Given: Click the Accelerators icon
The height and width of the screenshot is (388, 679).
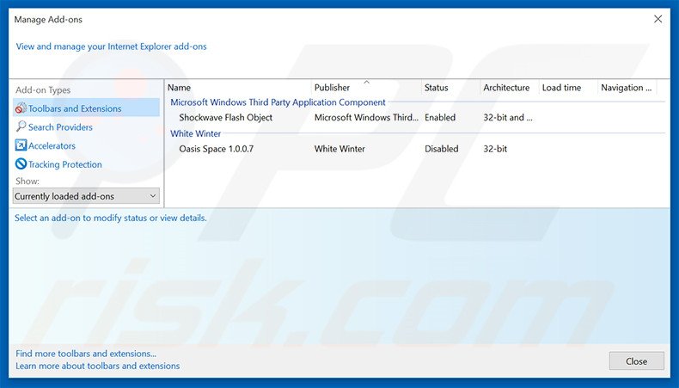Looking at the screenshot, I should coord(21,145).
